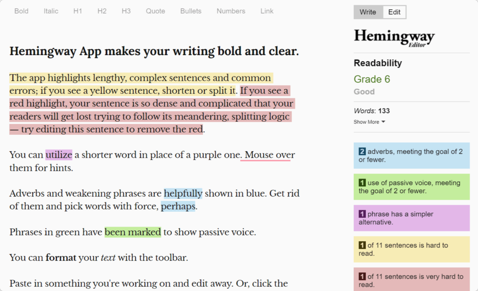Select the blue adverbs counter panel

(411, 155)
